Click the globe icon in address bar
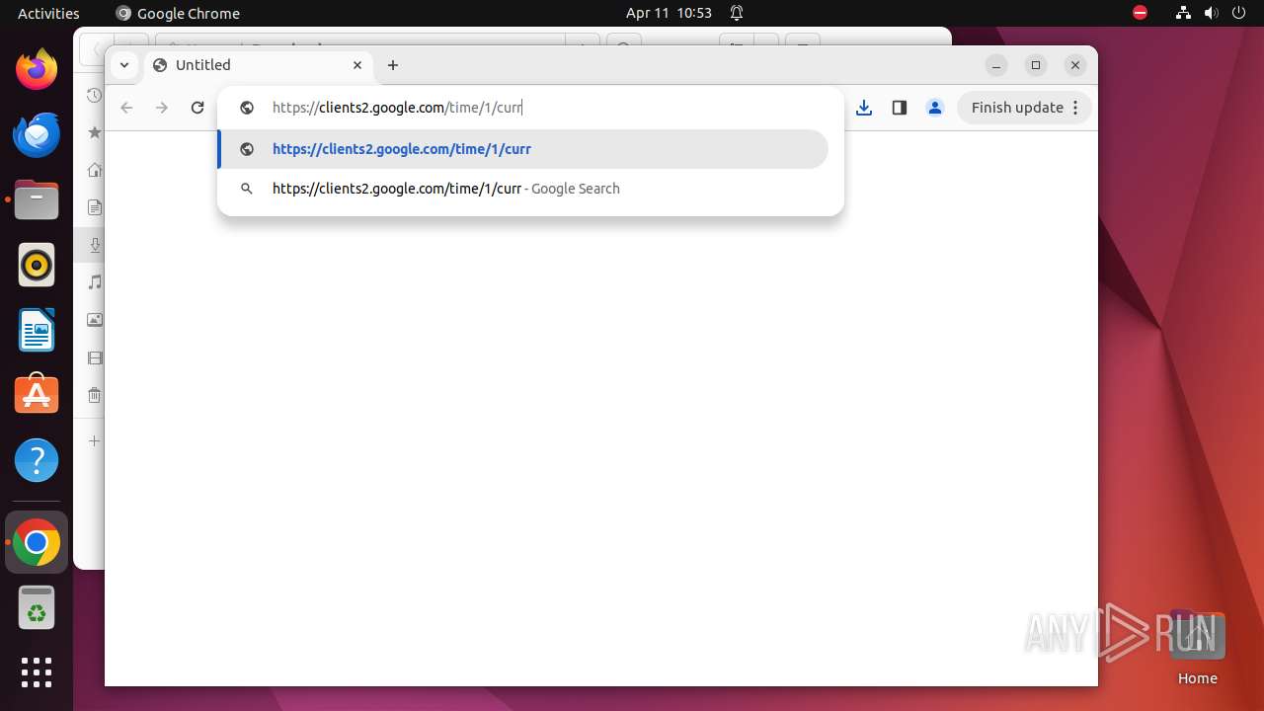Image resolution: width=1264 pixels, height=711 pixels. click(247, 108)
